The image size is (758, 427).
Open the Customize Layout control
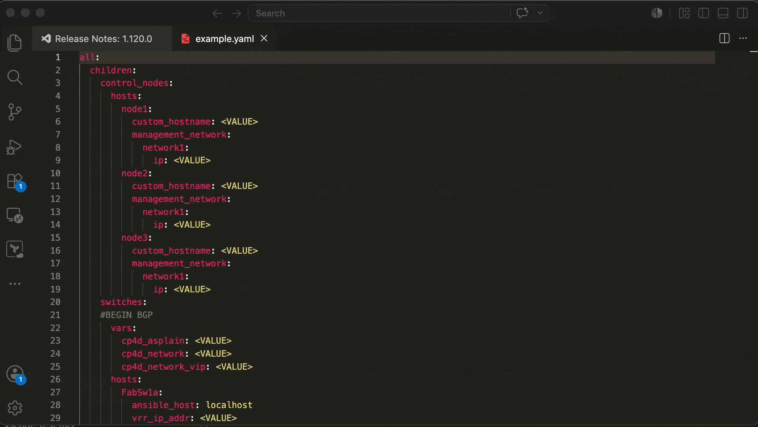pos(684,13)
